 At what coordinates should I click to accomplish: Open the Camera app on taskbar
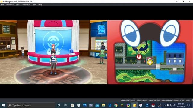91,105
